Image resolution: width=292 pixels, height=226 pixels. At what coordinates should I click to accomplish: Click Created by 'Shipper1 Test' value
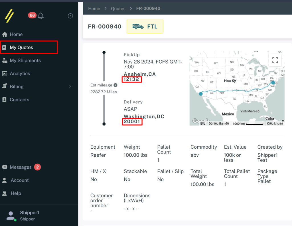267,158
